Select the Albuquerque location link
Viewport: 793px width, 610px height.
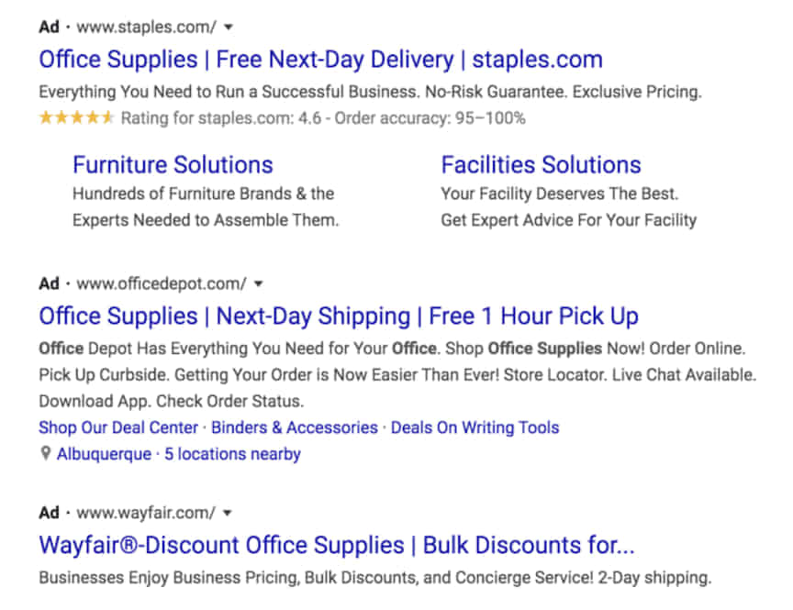[104, 454]
